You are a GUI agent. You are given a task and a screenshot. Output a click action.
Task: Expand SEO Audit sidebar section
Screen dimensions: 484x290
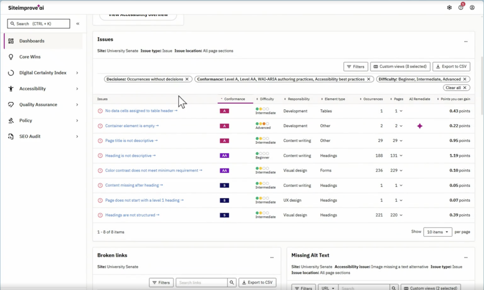click(77, 137)
